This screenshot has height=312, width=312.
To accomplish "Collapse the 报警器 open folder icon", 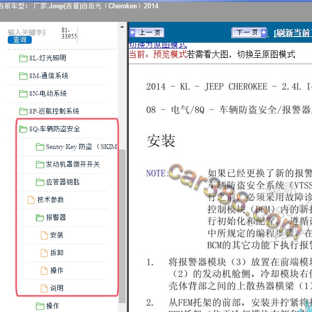I will (40, 218).
